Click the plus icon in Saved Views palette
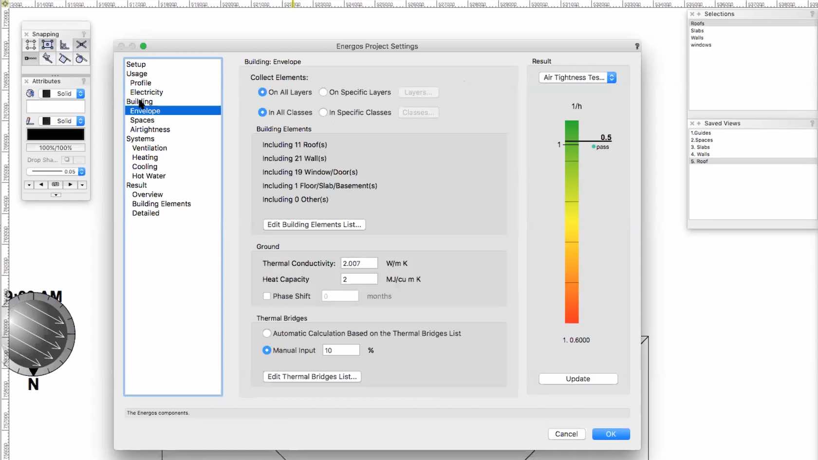The width and height of the screenshot is (818, 460). (x=699, y=124)
